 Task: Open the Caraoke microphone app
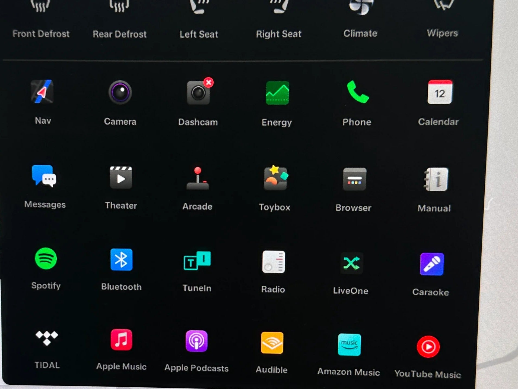click(431, 264)
